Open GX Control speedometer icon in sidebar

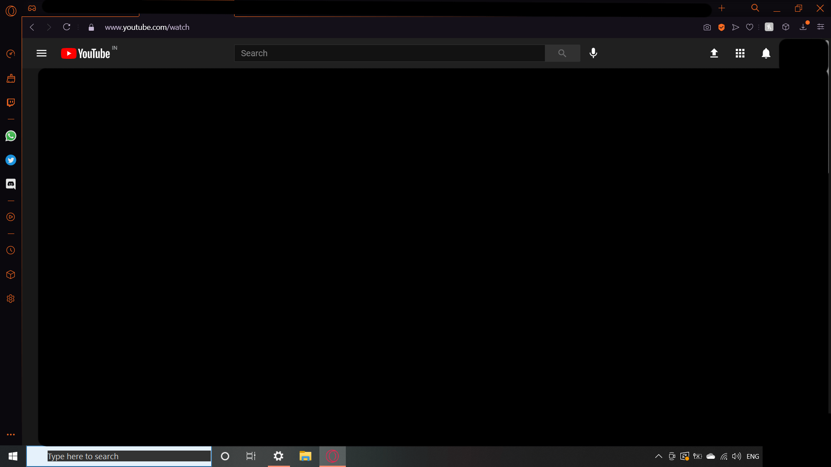pos(11,54)
